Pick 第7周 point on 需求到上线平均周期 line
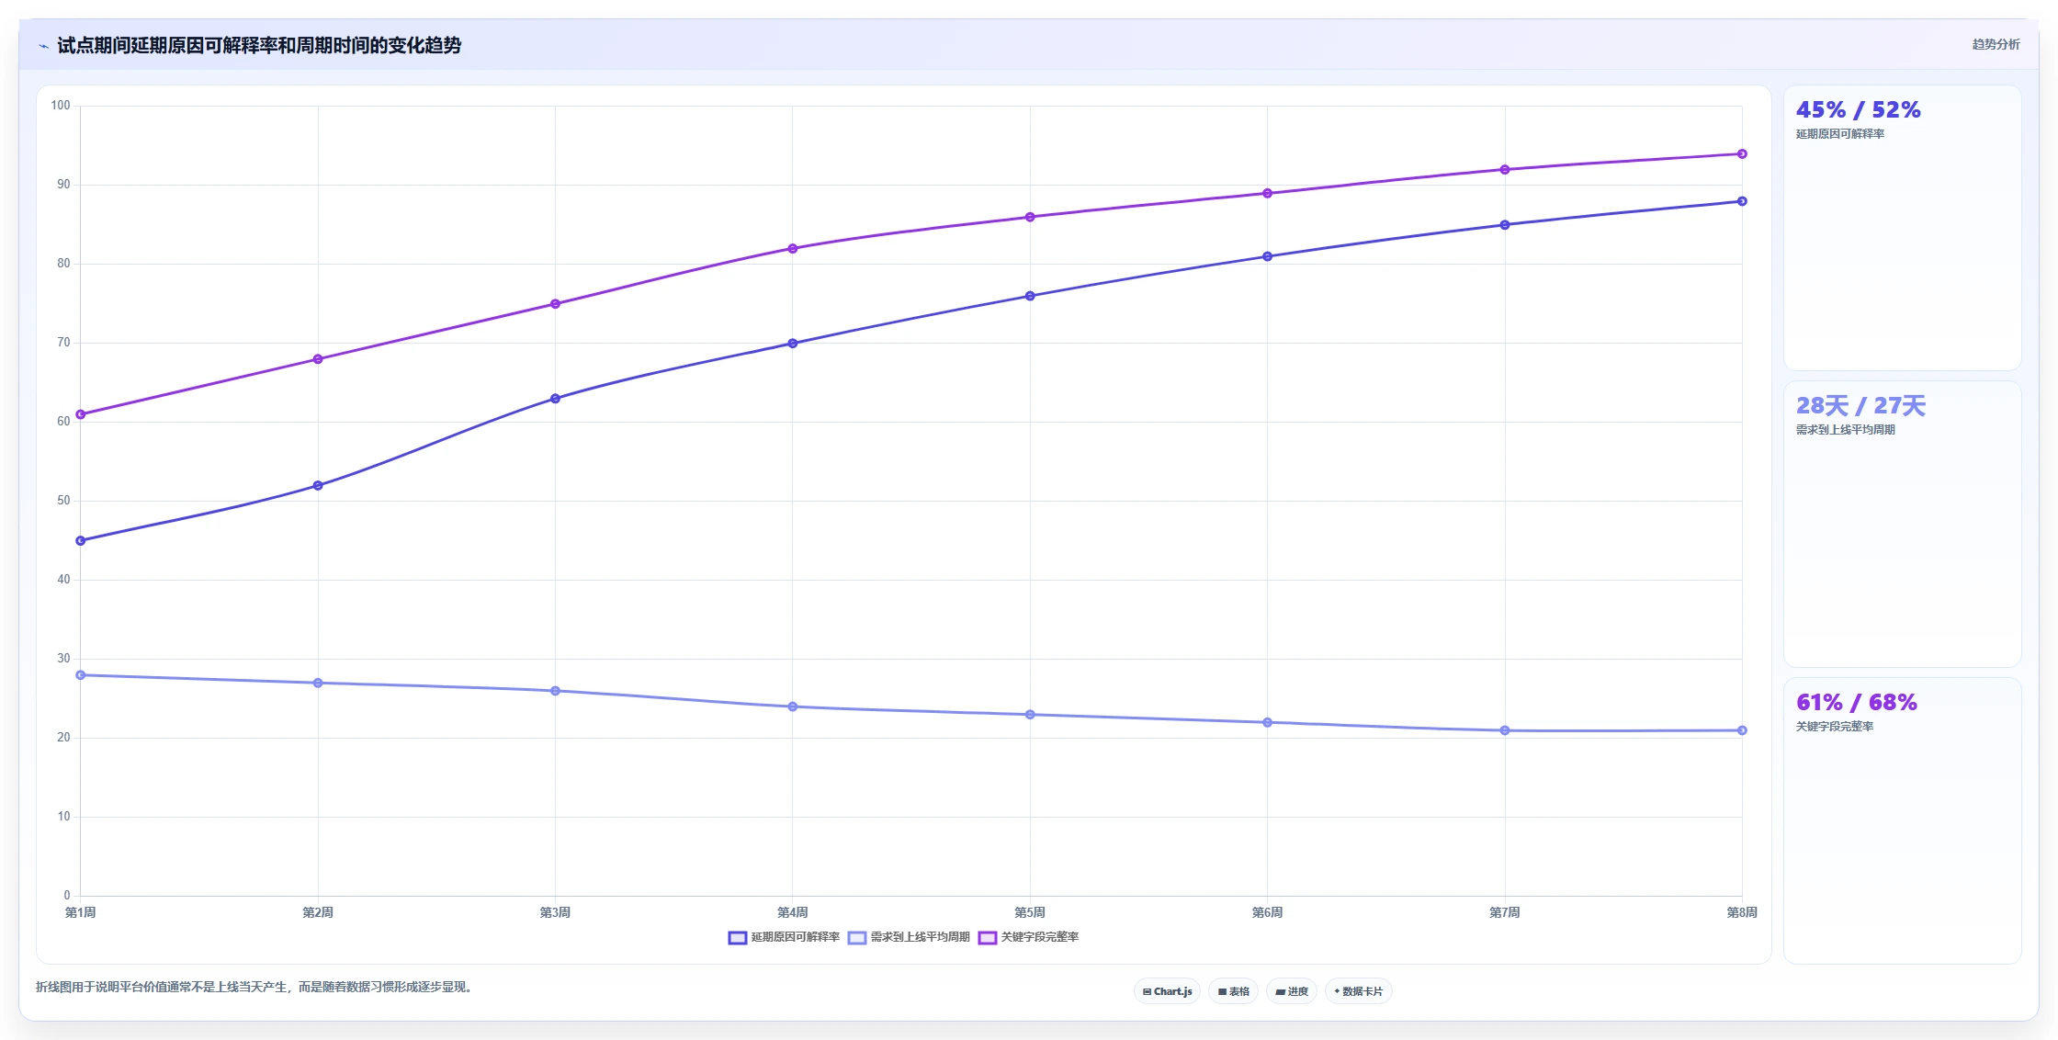This screenshot has width=2058, height=1040. [1505, 730]
